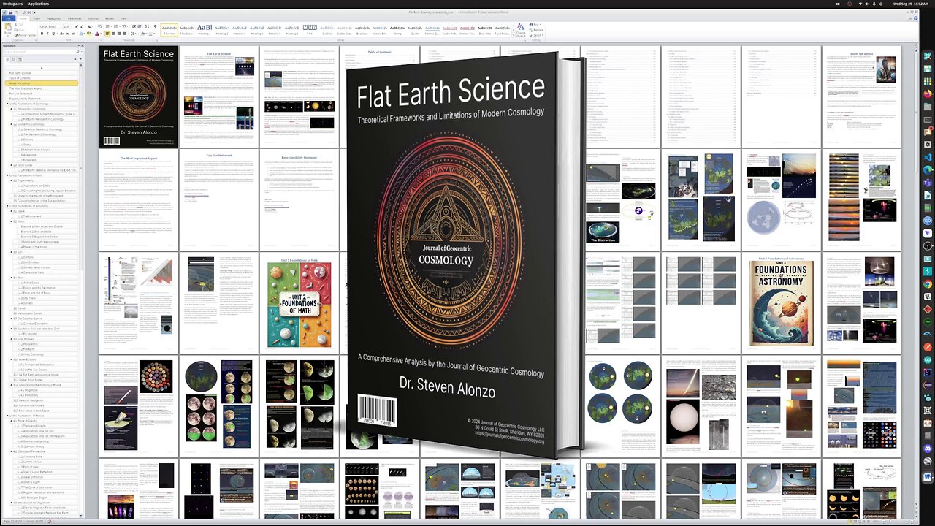The height and width of the screenshot is (526, 935).
Task: Toggle the bulleted list
Action: 107,26
